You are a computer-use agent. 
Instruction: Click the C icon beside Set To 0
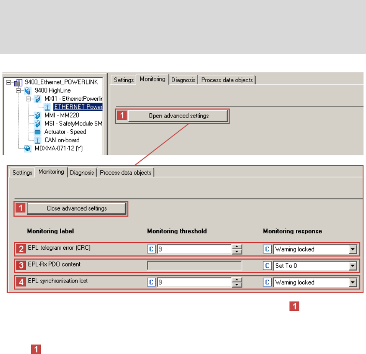[267, 265]
